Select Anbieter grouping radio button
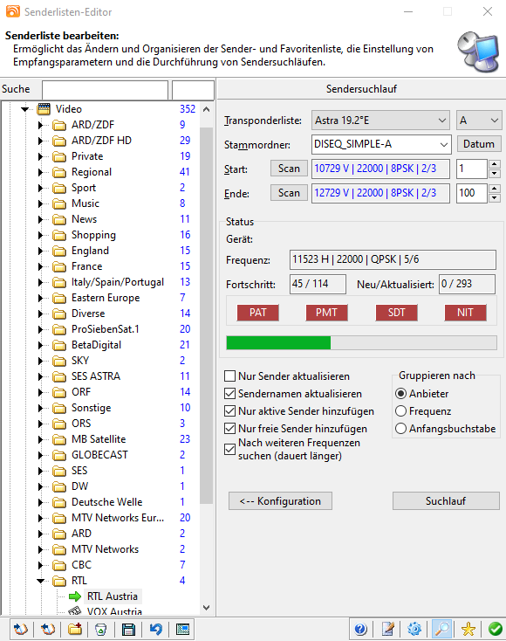 pyautogui.click(x=400, y=393)
